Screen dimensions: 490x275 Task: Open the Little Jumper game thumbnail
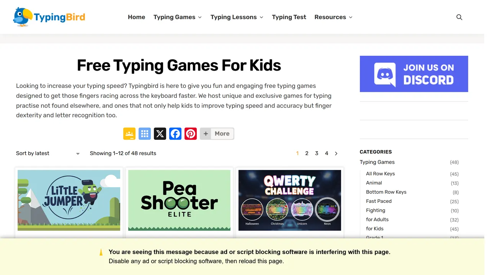click(69, 200)
